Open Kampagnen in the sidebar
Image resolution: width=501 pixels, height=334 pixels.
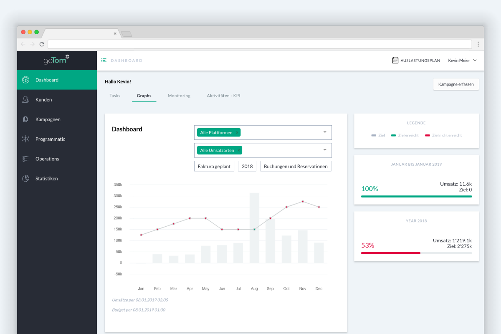pos(57,119)
